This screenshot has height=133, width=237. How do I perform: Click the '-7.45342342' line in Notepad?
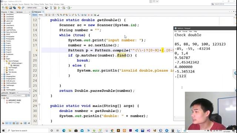coord(187,62)
